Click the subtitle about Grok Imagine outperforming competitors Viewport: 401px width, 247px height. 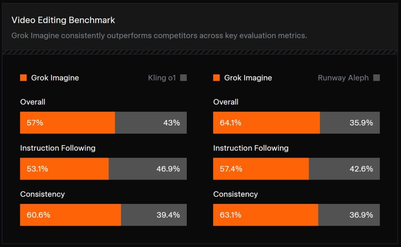pos(159,36)
